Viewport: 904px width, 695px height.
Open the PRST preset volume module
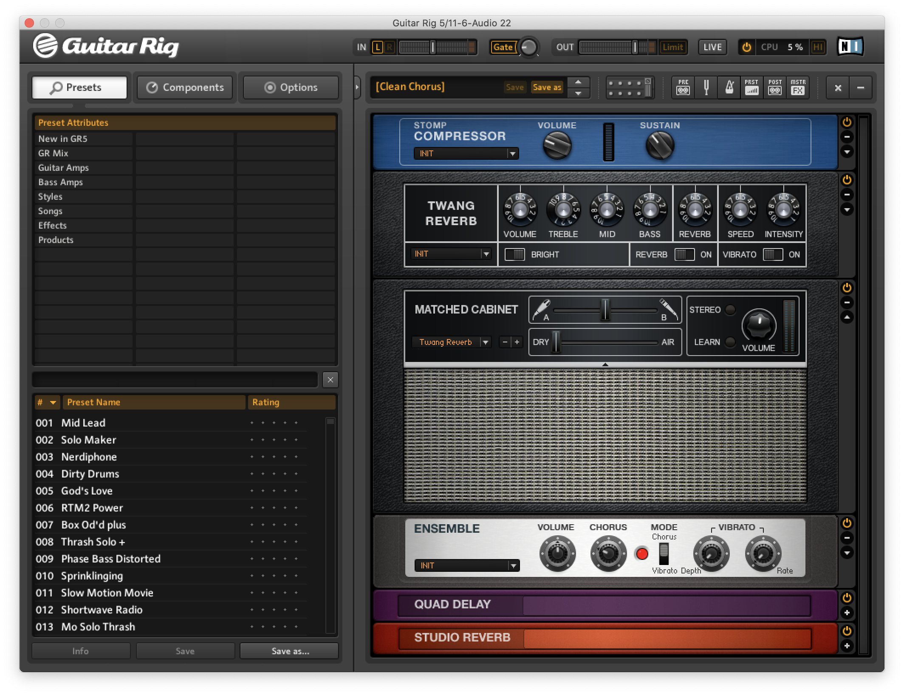pyautogui.click(x=751, y=88)
